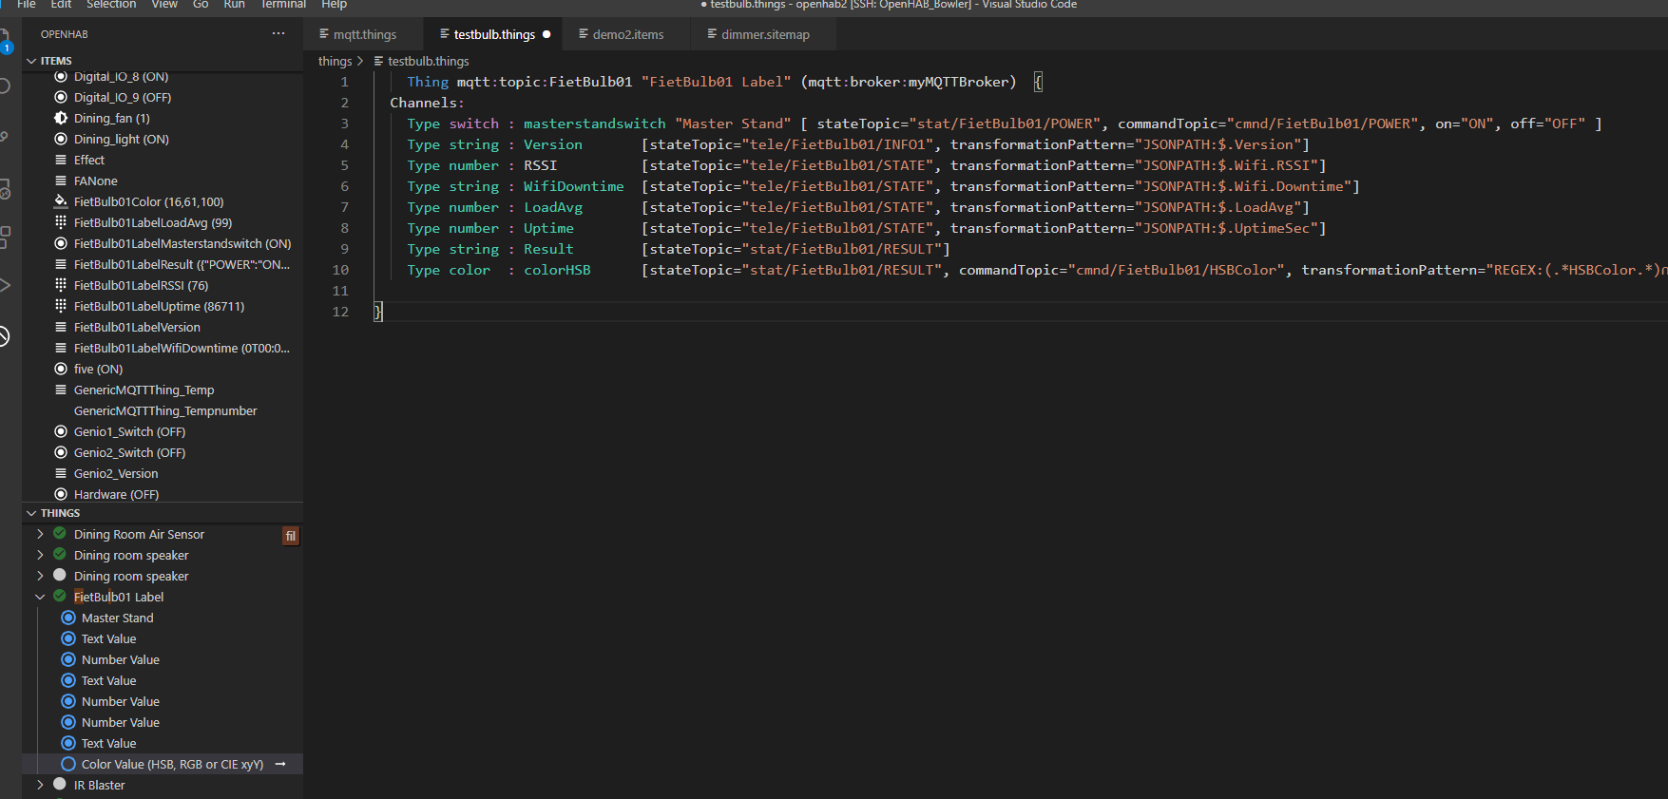Click the grey status icon of IR Blaster
The height and width of the screenshot is (799, 1668).
pyautogui.click(x=60, y=785)
